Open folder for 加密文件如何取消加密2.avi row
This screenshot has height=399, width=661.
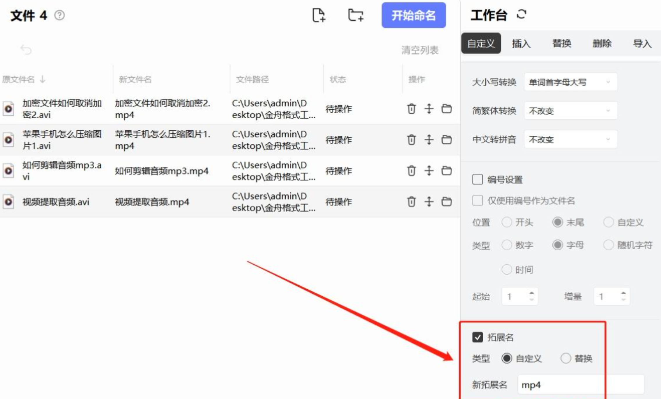pyautogui.click(x=446, y=109)
